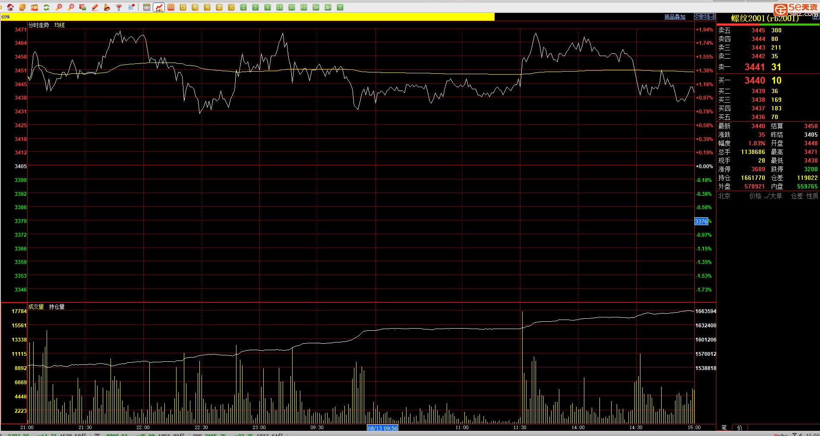Viewport: 820px width, 436px height.
Task: Select the 15-minute period button
Action: click(x=280, y=7)
